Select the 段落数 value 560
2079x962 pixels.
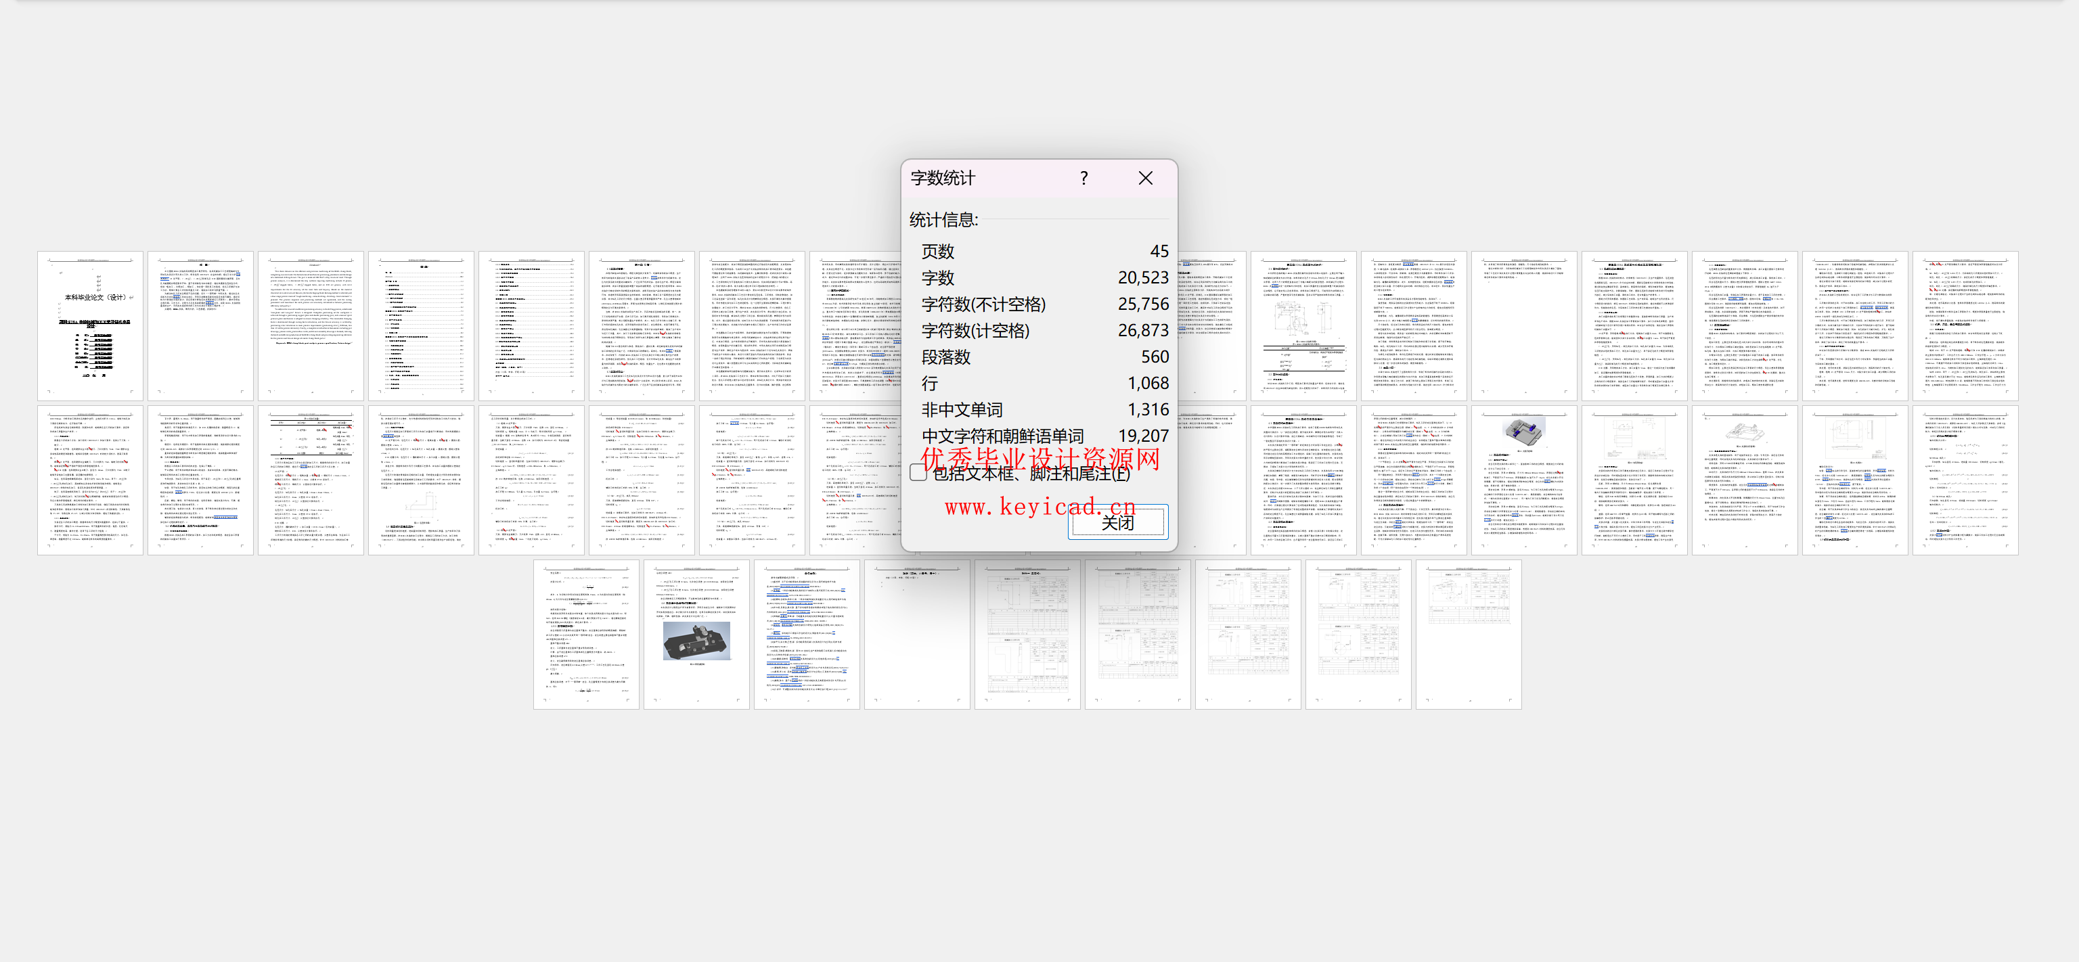1154,357
